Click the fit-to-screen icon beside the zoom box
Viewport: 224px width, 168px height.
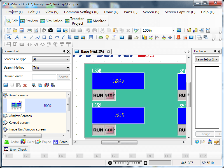click(x=179, y=30)
